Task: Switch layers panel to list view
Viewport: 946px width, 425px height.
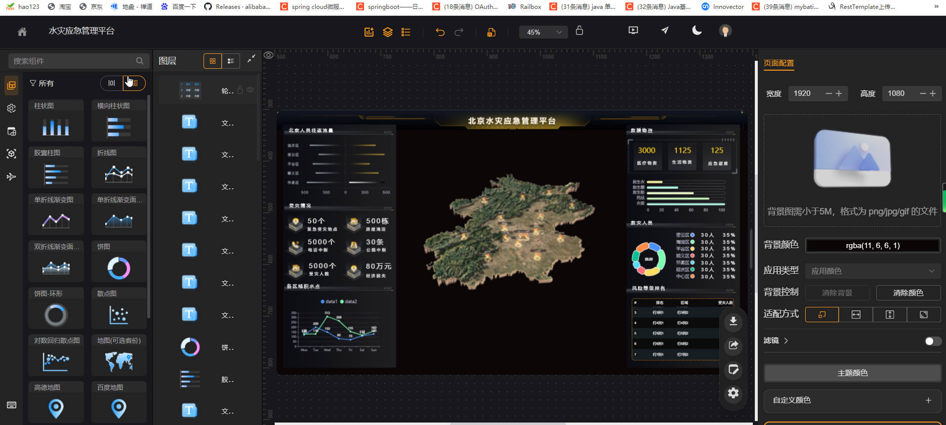Action: [x=231, y=61]
